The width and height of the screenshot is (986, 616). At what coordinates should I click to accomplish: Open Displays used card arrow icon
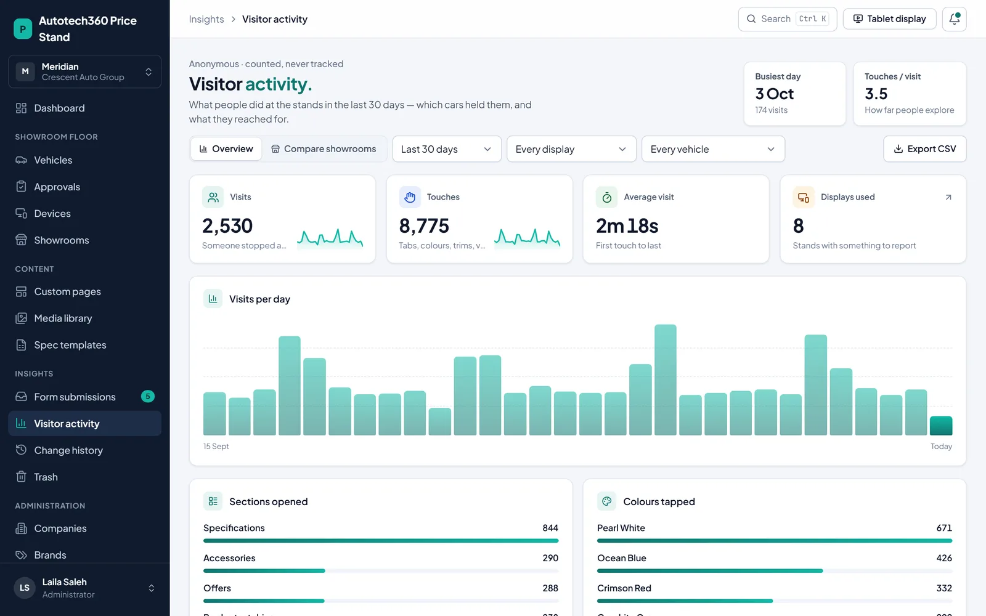pos(948,197)
